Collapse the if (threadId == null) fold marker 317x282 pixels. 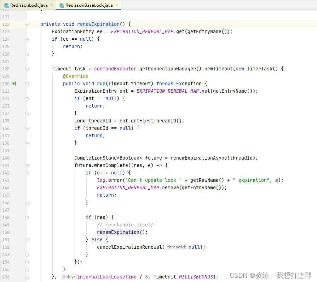[27, 128]
